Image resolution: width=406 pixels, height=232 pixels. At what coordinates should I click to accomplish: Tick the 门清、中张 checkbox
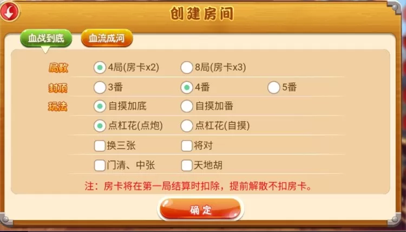100,165
